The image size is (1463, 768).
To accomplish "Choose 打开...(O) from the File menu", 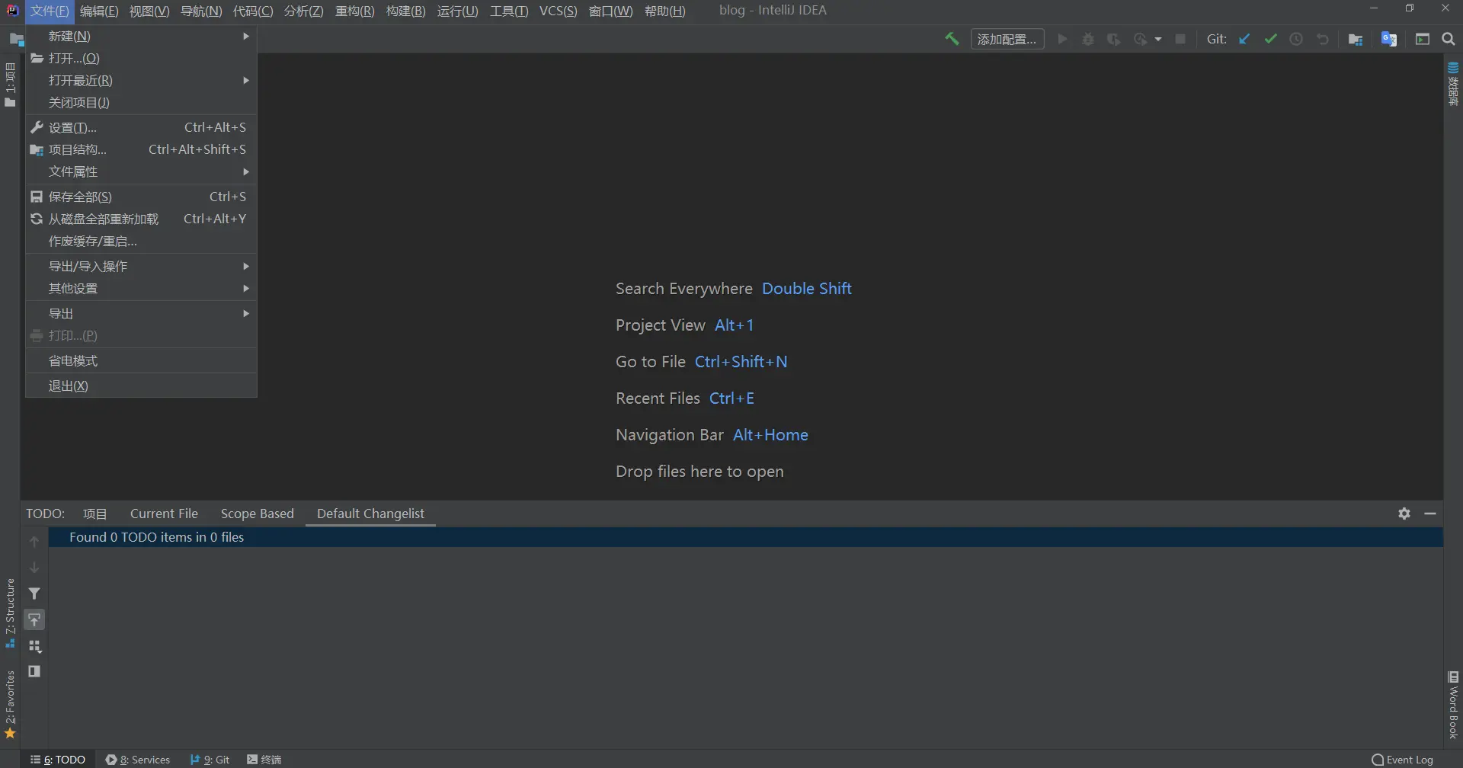I will coord(141,58).
